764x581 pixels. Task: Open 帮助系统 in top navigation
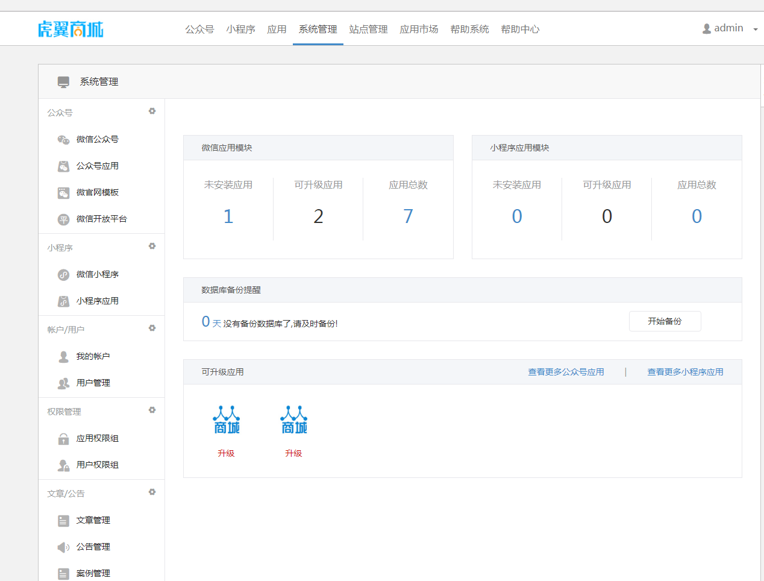click(470, 29)
